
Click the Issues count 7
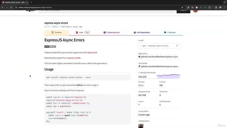(139, 105)
